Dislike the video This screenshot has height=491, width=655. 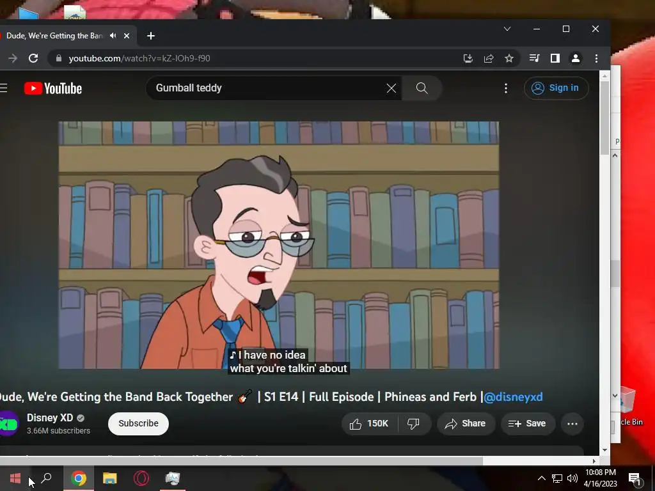[x=413, y=424]
